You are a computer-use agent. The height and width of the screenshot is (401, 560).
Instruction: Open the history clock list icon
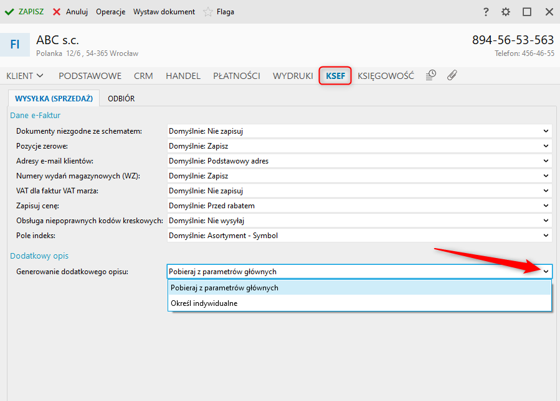[430, 75]
